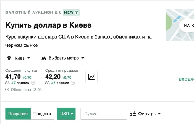Click the location pin icon near Киев

[x=9, y=58]
